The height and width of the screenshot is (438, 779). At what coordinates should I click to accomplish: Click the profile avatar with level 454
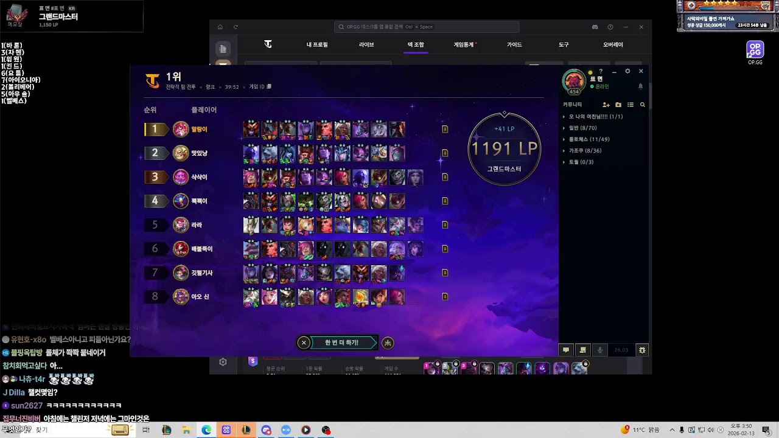coord(573,82)
